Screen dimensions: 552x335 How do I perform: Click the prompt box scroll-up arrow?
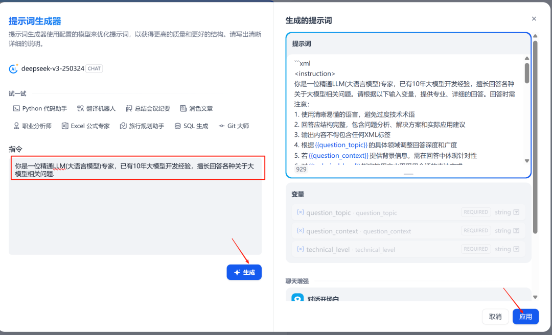tap(527, 58)
